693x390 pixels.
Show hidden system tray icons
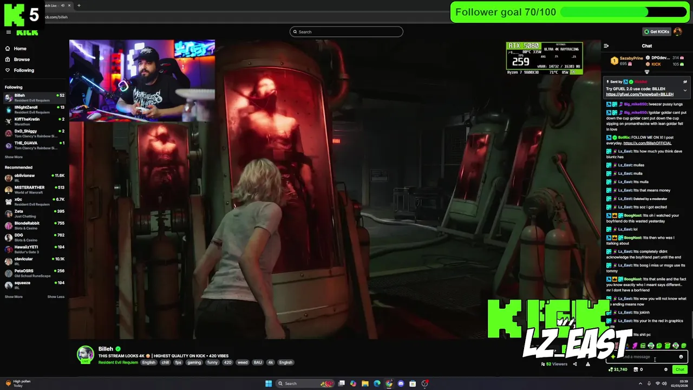[641, 383]
